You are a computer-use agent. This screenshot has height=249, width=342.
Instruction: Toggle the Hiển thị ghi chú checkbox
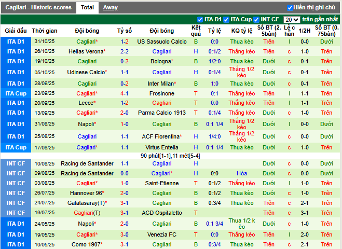pos(290,8)
